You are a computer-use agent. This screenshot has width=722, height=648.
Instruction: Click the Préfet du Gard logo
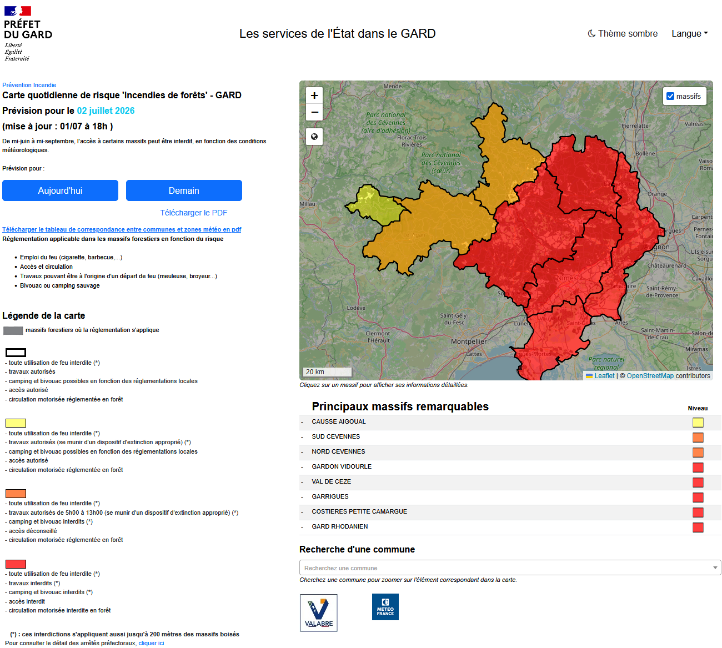tap(28, 34)
